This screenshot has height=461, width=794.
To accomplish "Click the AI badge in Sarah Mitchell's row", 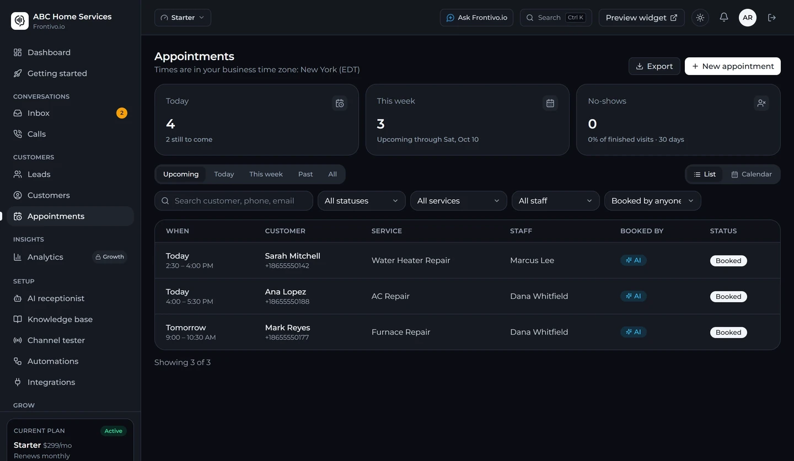I will tap(633, 260).
